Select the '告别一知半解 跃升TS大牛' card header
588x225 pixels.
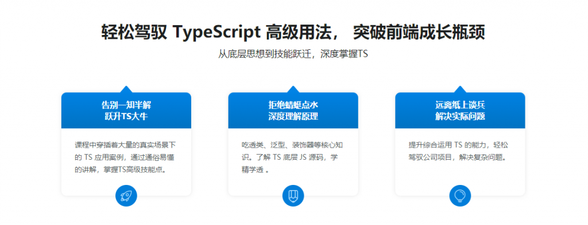[126, 110]
